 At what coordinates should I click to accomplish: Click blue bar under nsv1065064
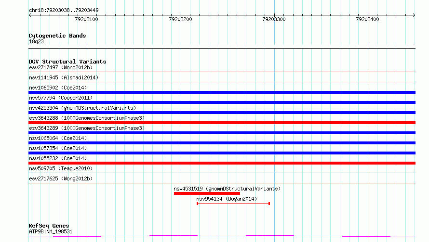click(x=222, y=143)
